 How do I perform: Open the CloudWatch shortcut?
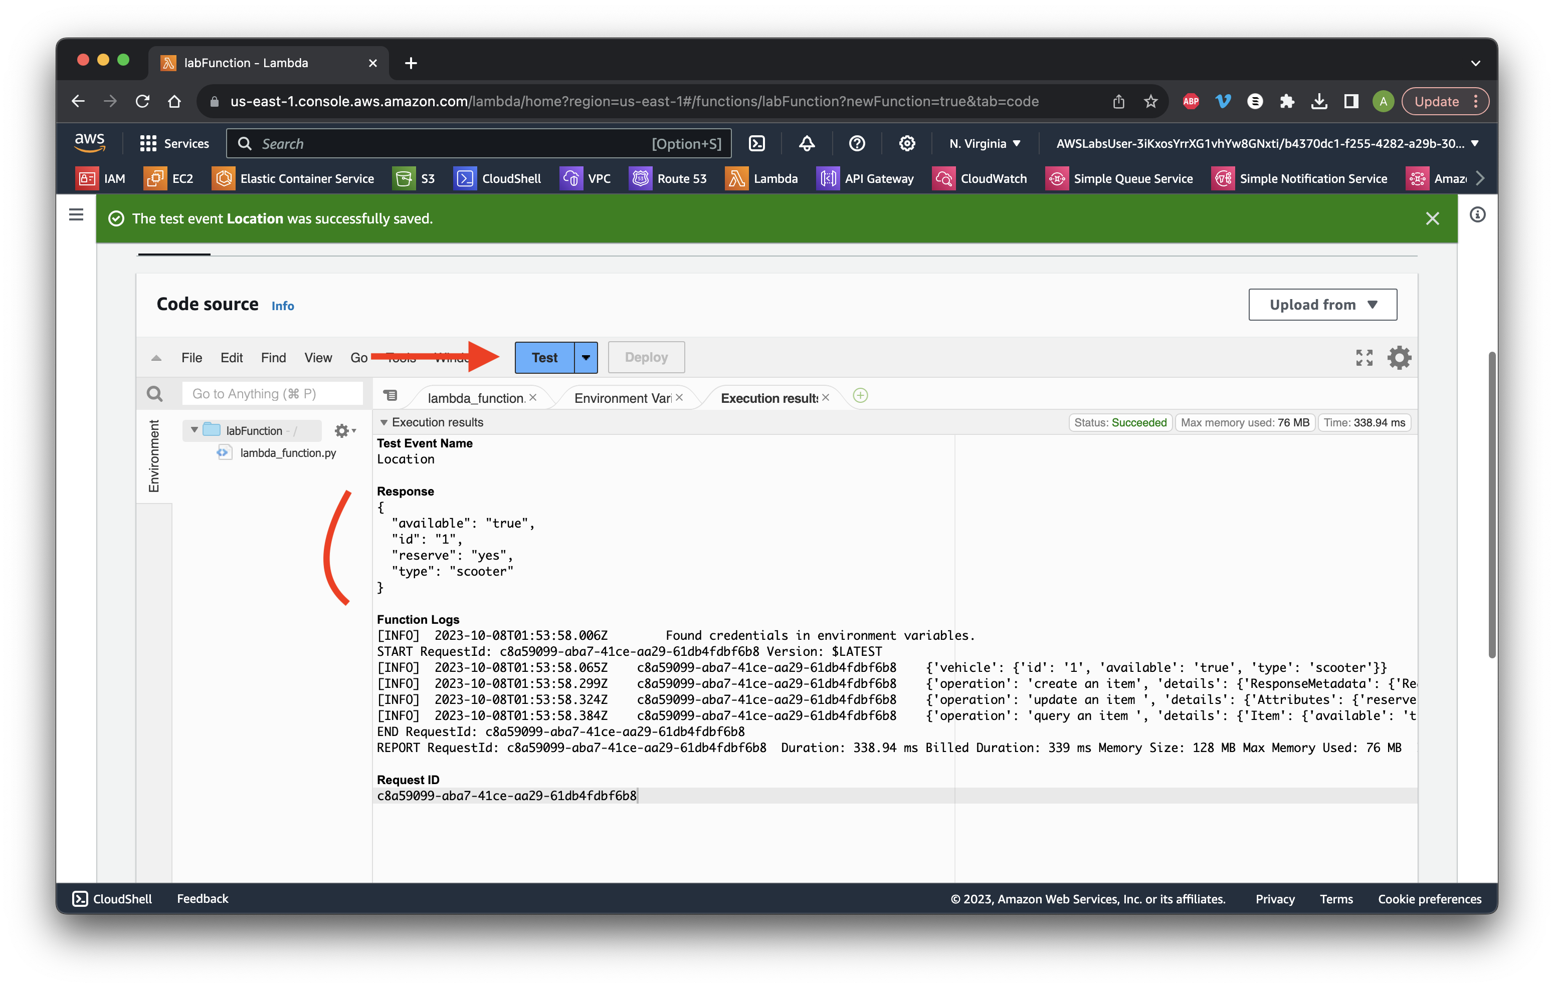[x=980, y=179]
